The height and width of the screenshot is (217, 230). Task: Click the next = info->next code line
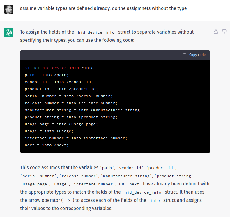(x=47, y=145)
